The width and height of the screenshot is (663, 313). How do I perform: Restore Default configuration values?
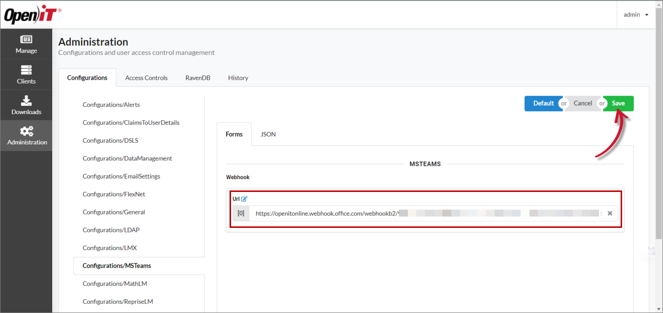(x=543, y=103)
